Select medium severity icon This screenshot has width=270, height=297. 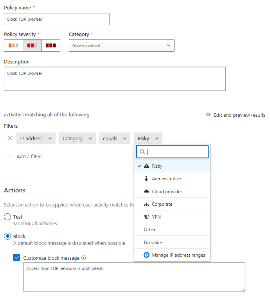[x=32, y=45]
